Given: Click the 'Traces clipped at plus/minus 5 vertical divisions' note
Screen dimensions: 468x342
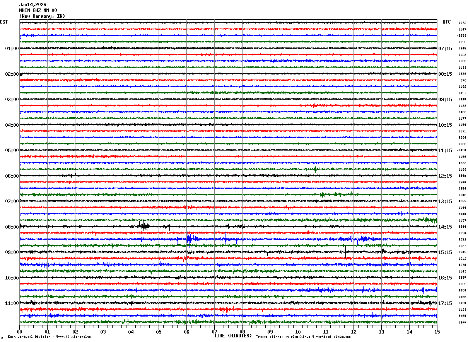Looking at the screenshot, I should pyautogui.click(x=303, y=337).
